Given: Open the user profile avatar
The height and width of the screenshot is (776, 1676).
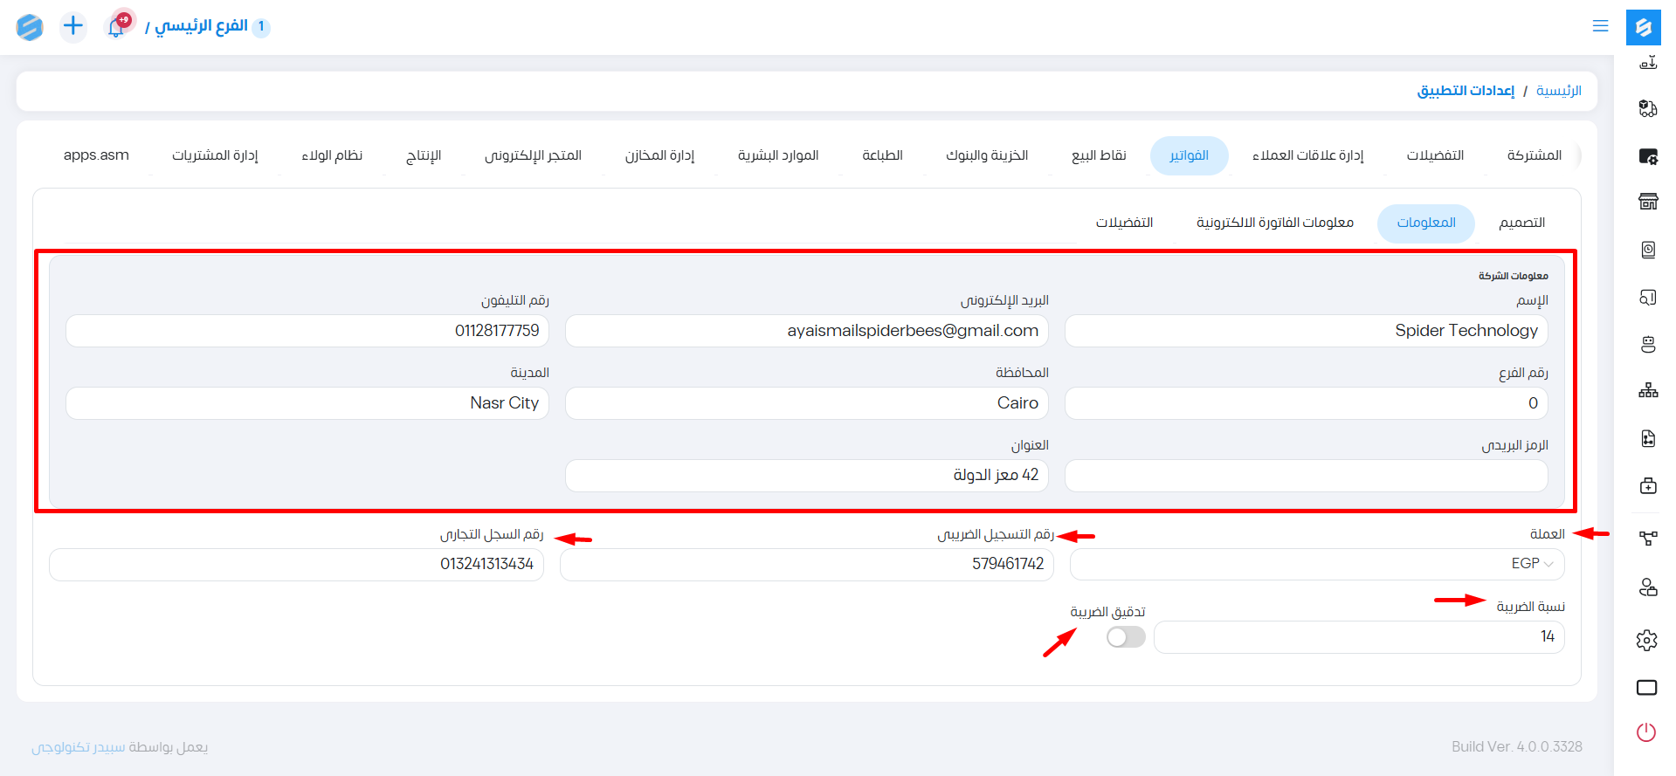Looking at the screenshot, I should tap(29, 27).
